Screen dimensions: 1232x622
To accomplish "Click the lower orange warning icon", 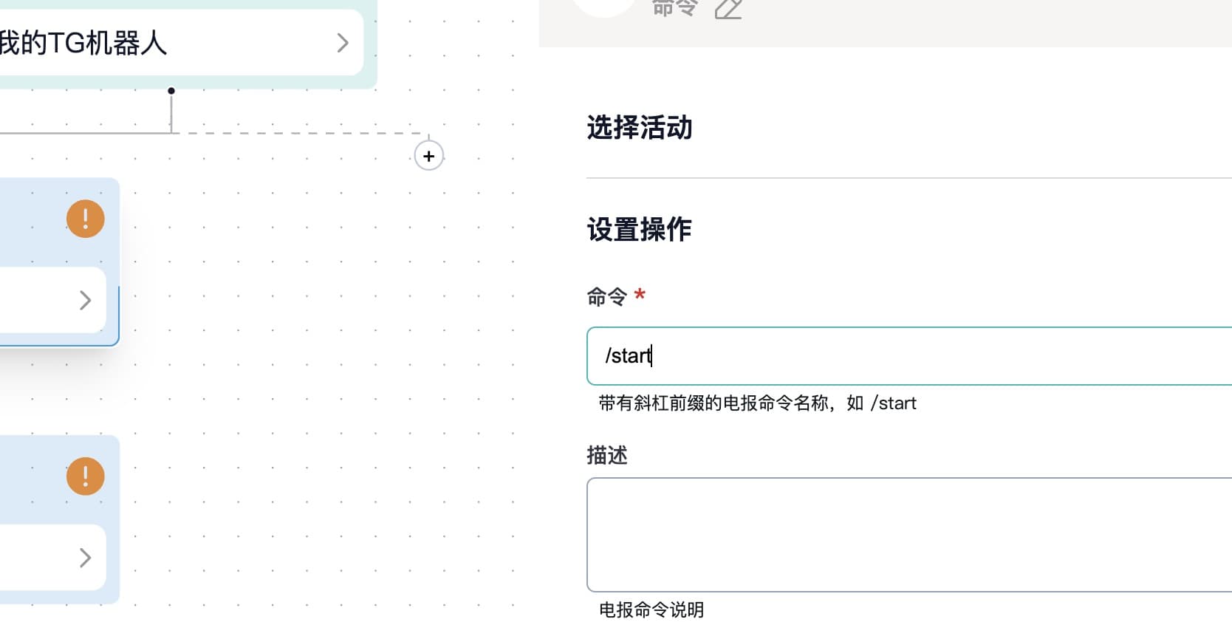I will pos(86,476).
